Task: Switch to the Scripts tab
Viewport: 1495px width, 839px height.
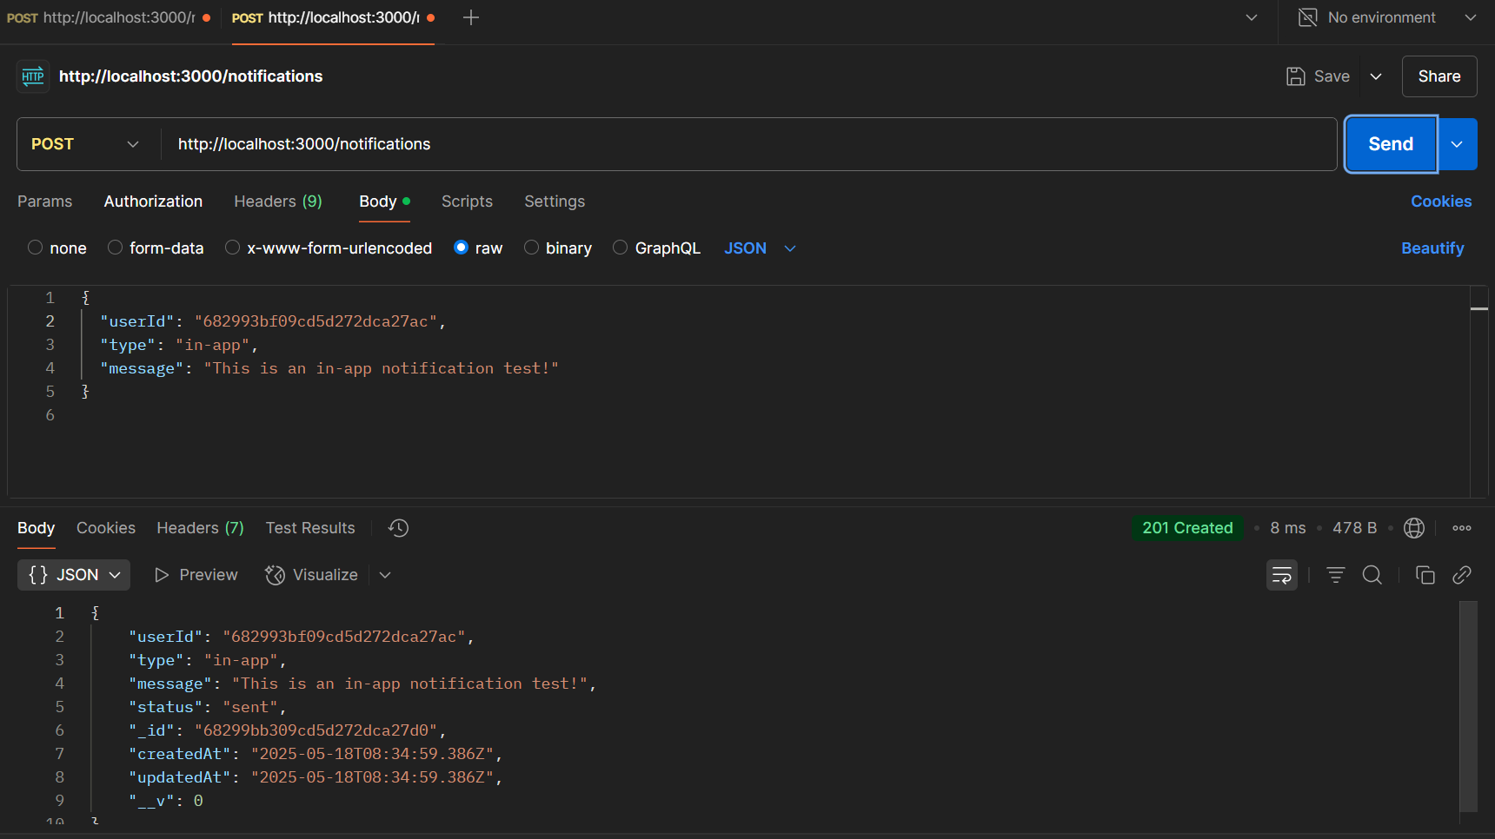Action: coord(467,201)
